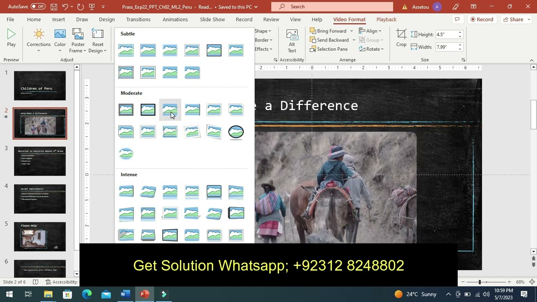
Task: Apply the highlighted Moderate style under the cursor
Action: point(170,110)
